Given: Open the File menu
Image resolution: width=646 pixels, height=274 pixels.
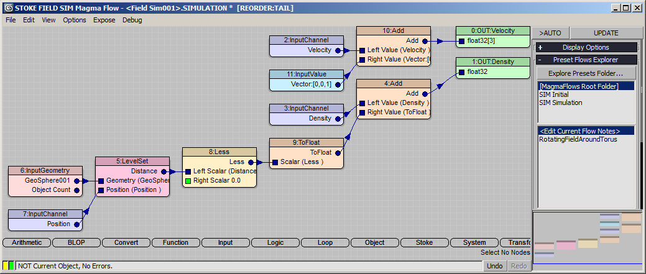Looking at the screenshot, I should tap(11, 20).
